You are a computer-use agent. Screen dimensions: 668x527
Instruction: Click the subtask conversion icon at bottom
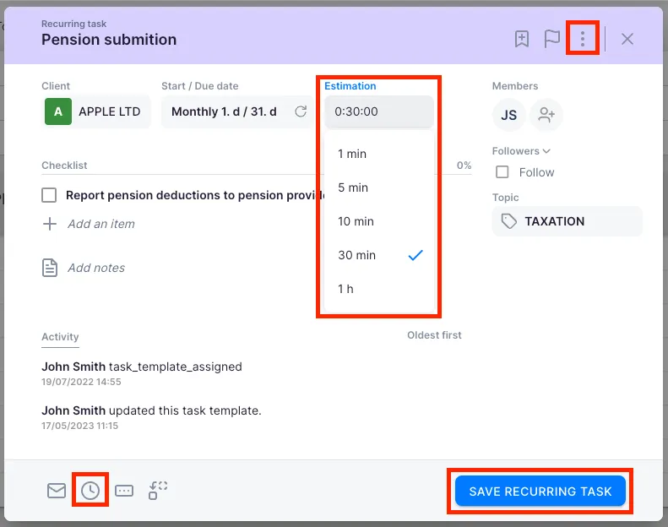158,491
